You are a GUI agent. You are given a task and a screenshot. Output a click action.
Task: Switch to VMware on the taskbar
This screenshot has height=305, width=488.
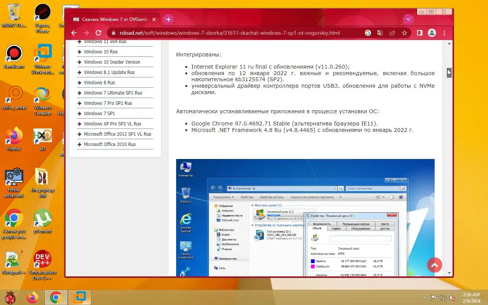(x=80, y=297)
